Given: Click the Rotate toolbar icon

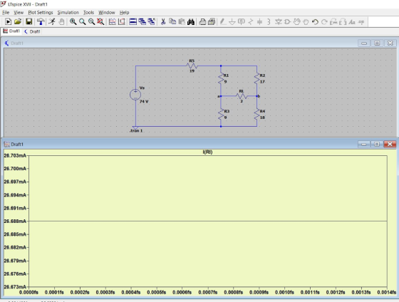Looking at the screenshot, I should [x=333, y=22].
